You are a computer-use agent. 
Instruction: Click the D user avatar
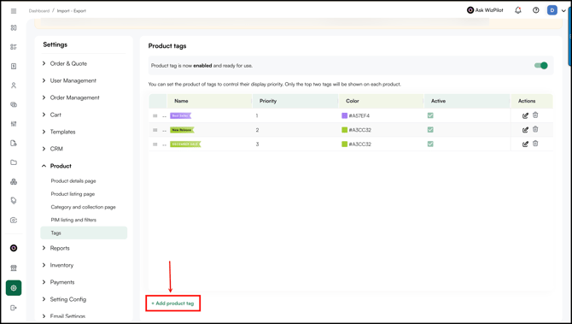click(552, 10)
